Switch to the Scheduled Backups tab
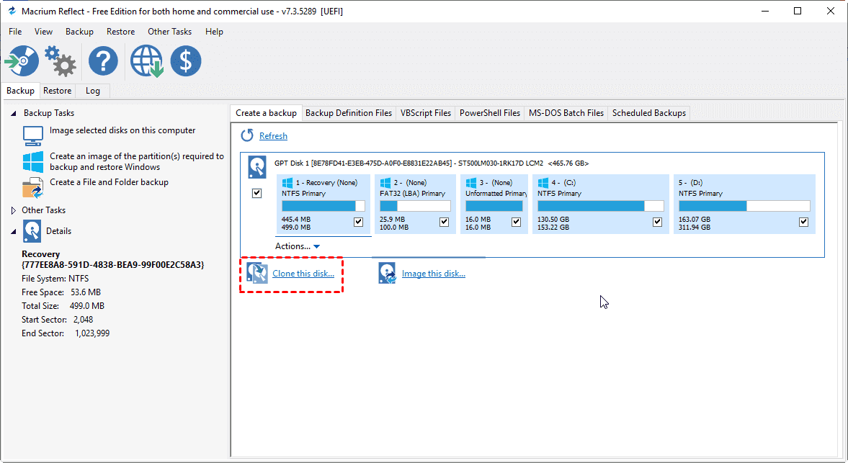Screen dimensions: 848x463 pos(648,113)
